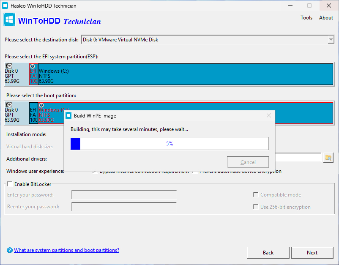This screenshot has height=265, width=339.
Task: Close the Build WinPE Image dialog with X
Action: [x=269, y=115]
